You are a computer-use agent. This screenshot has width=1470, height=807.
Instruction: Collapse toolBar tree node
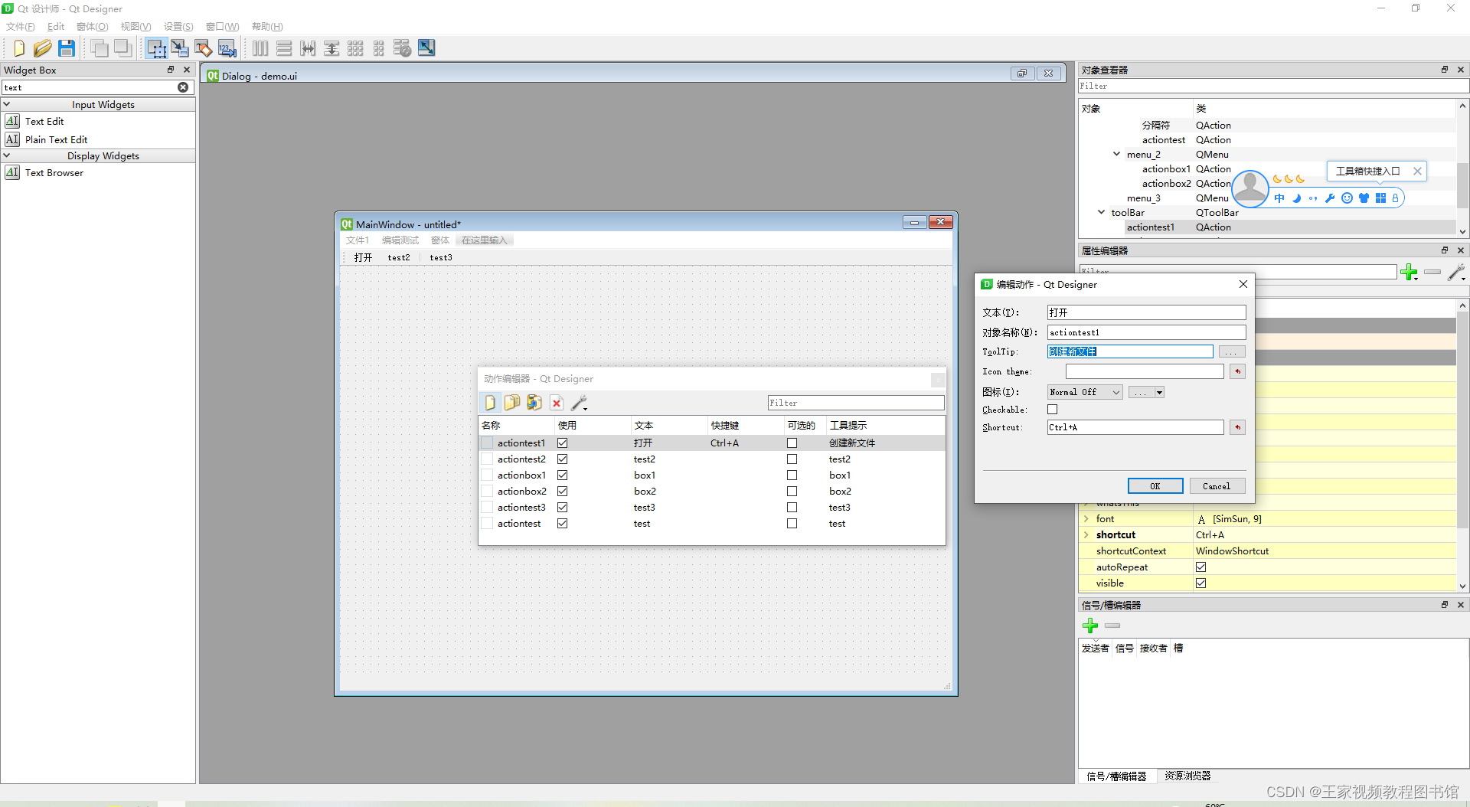[x=1102, y=212]
